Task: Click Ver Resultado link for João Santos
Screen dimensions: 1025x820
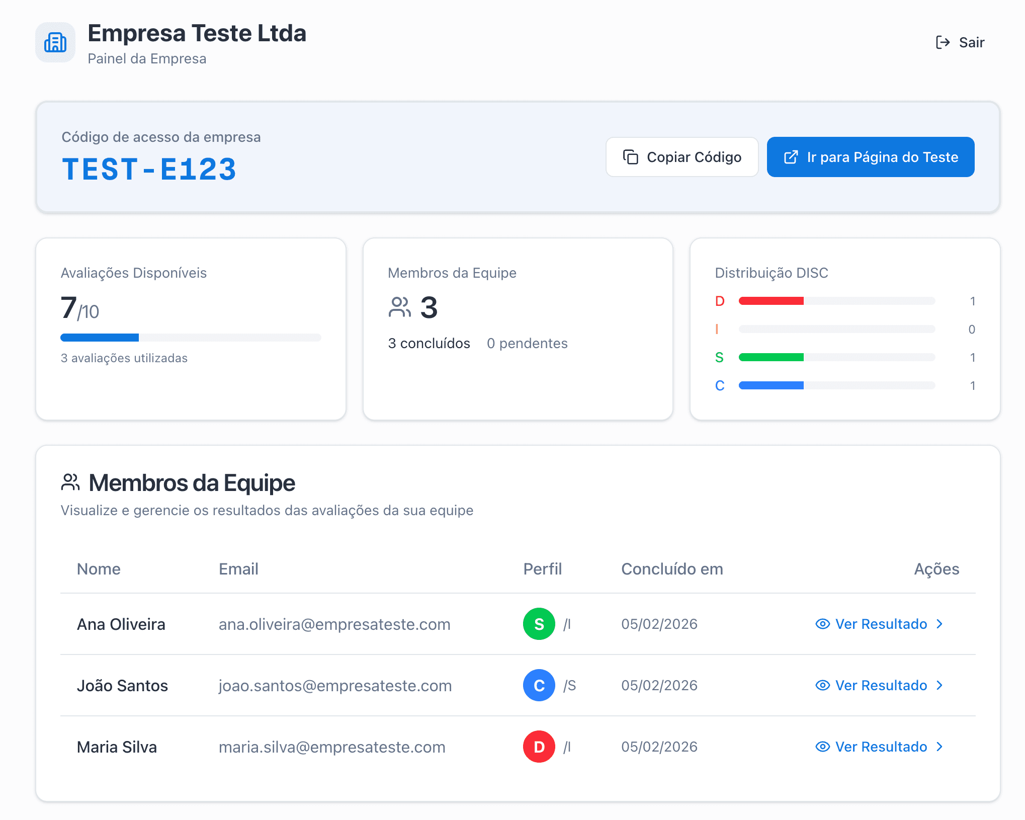Action: pyautogui.click(x=881, y=685)
